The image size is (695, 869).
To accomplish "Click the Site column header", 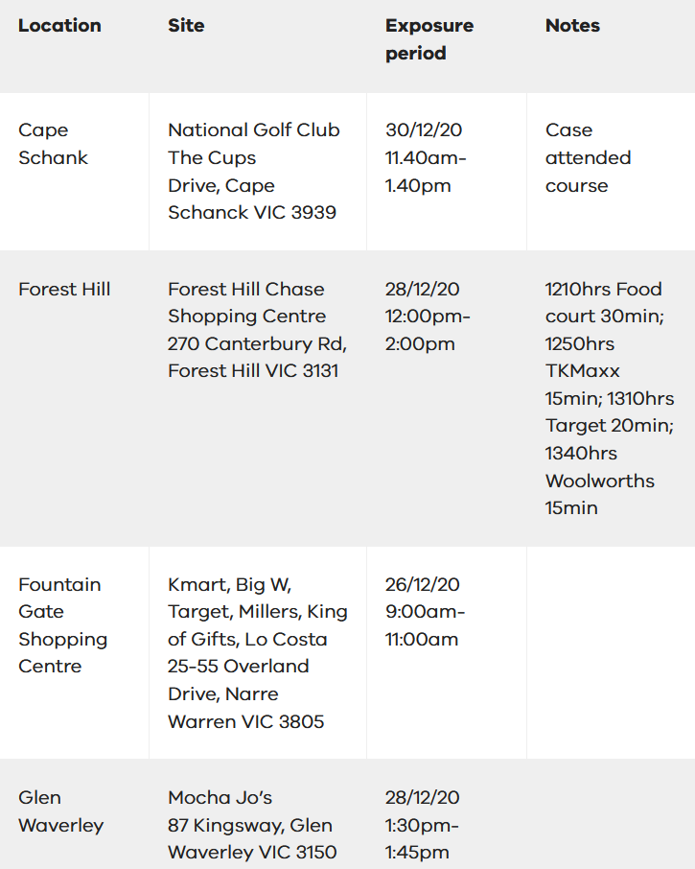I will click(x=186, y=26).
